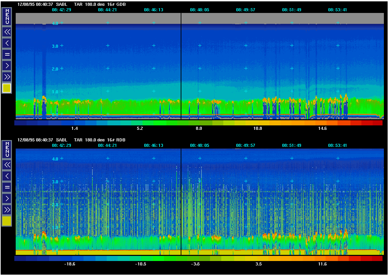
Task: Open the MENU button in the RDB panel
Action: pyautogui.click(x=7, y=150)
